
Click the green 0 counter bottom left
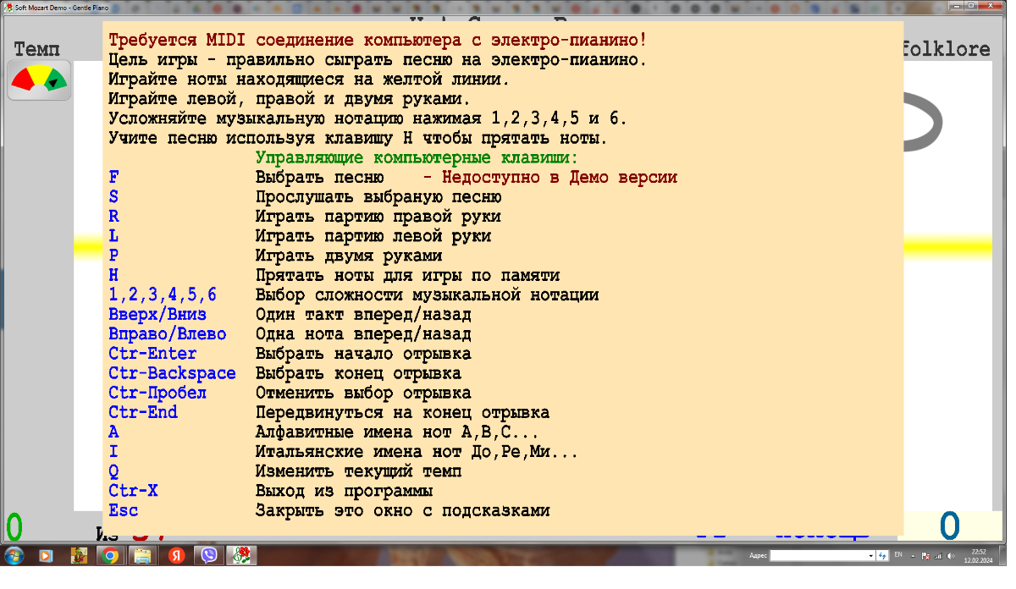[14, 527]
